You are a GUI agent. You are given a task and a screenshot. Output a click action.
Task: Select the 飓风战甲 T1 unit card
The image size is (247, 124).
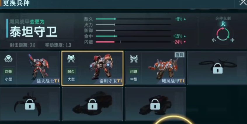[155, 68]
